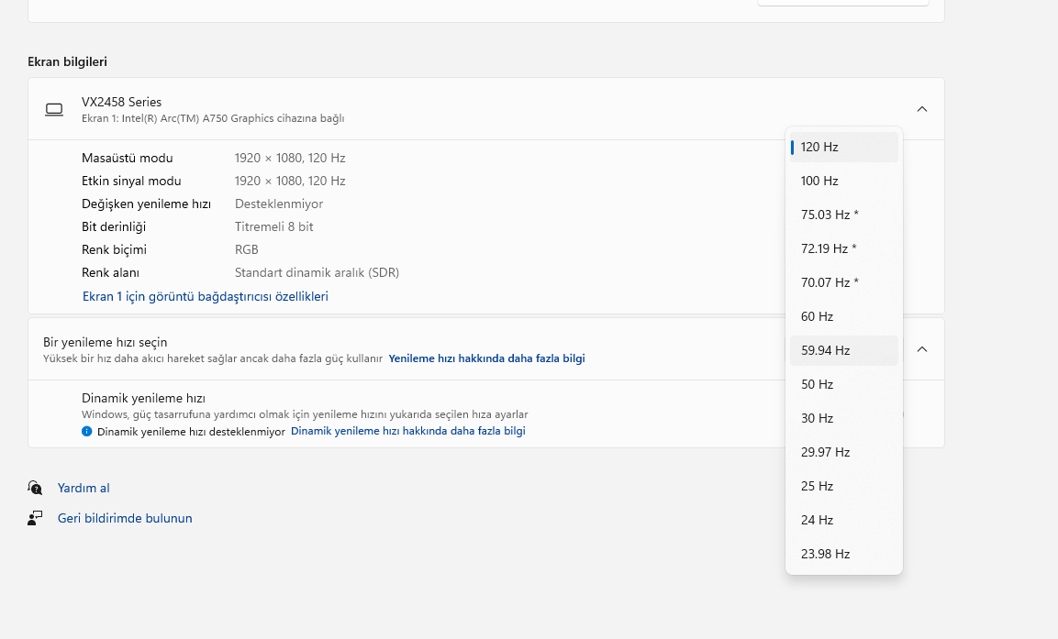Screen dimensions: 1058x639
Task: Click the help icon beside Yardım al
Action: point(35,488)
